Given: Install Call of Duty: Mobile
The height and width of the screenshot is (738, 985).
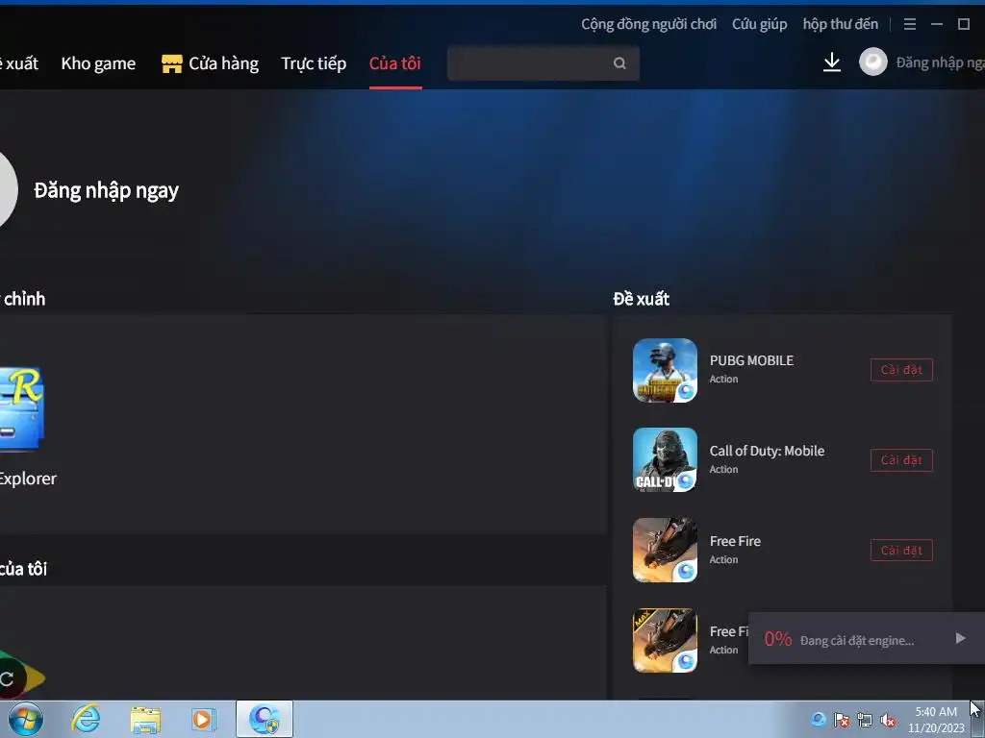Looking at the screenshot, I should tap(901, 460).
